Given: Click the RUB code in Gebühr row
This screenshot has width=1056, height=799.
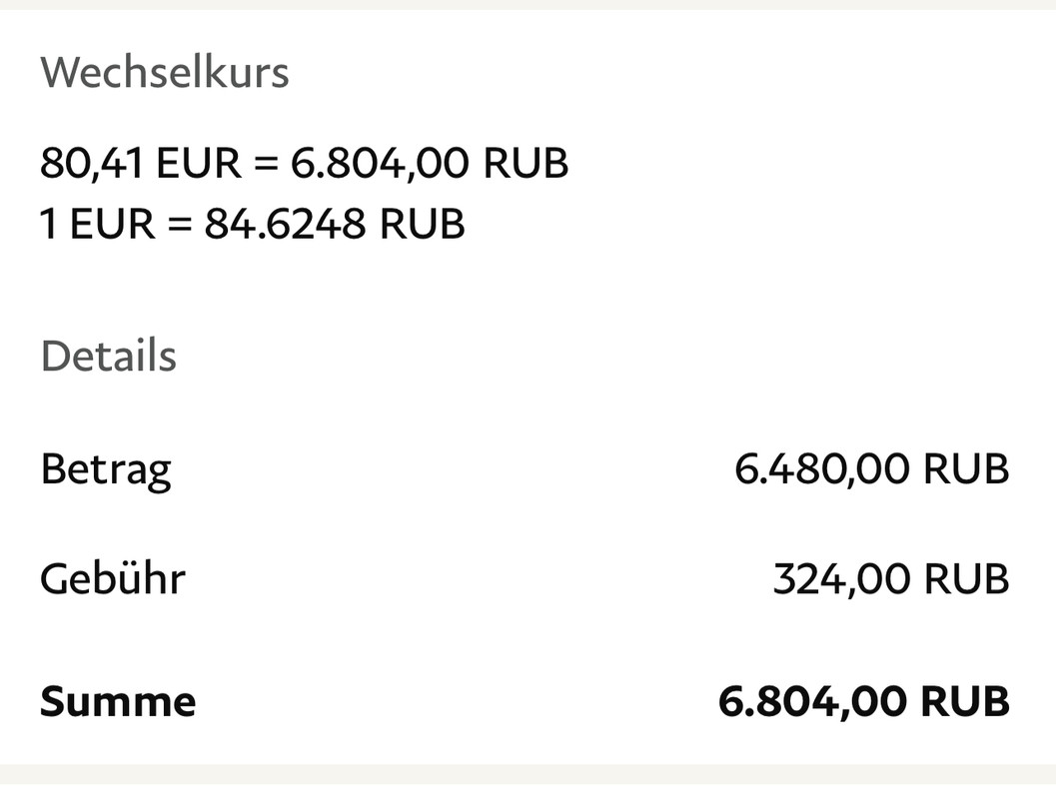Looking at the screenshot, I should 966,579.
